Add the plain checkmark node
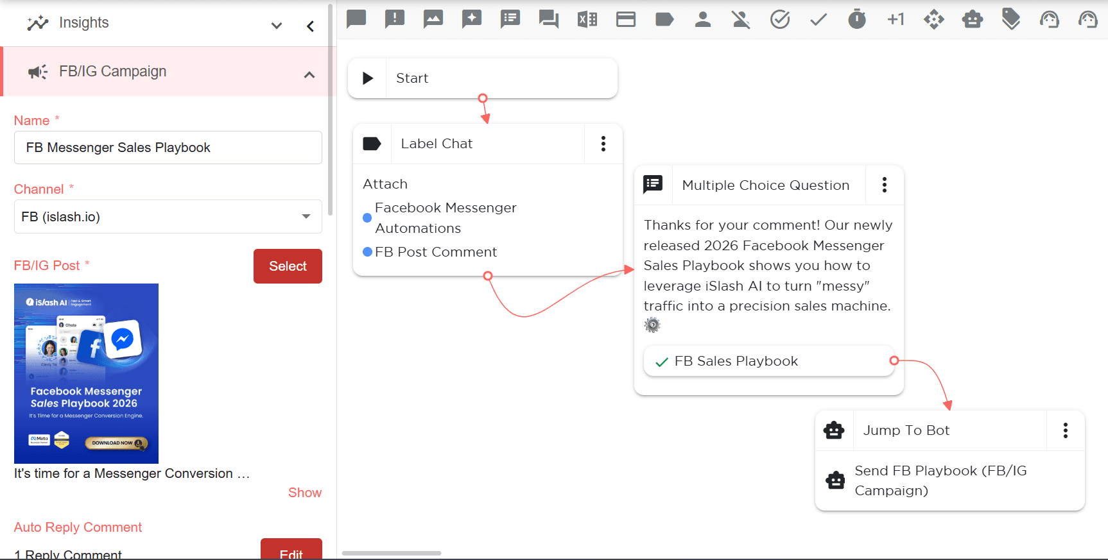Image resolution: width=1108 pixels, height=560 pixels. (x=818, y=19)
